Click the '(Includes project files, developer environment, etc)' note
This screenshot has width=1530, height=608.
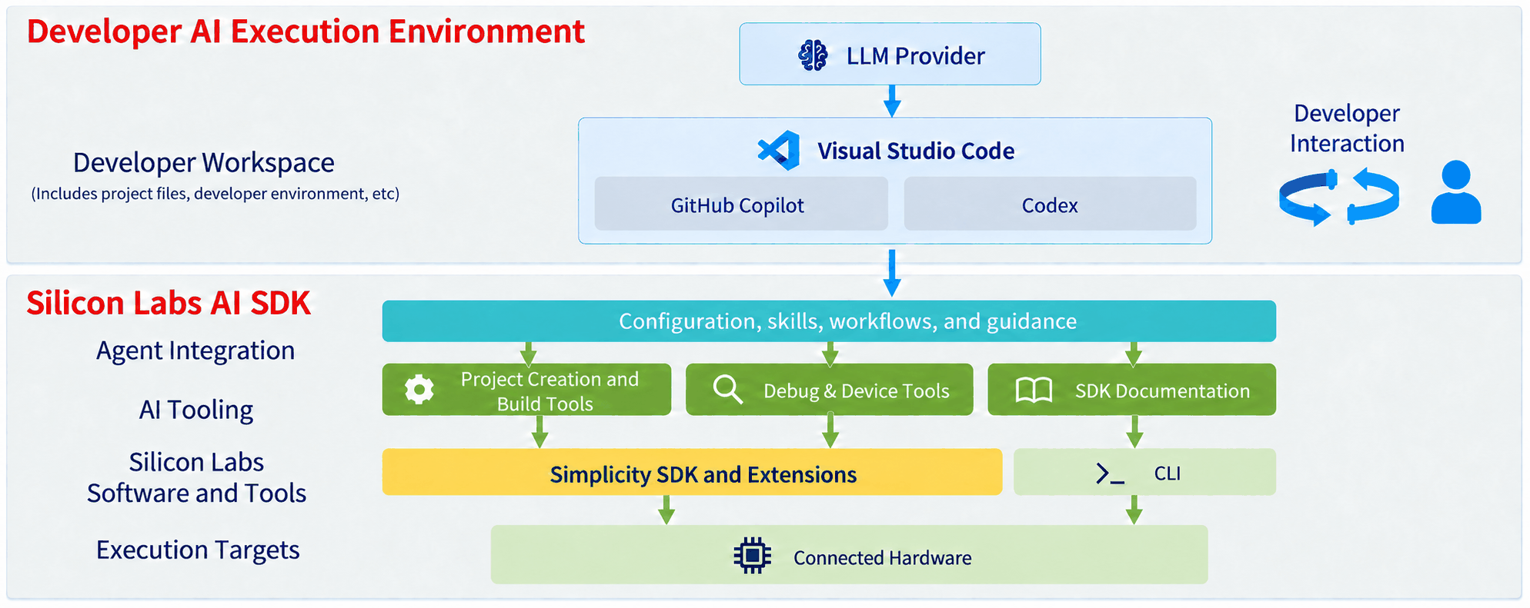(x=215, y=194)
